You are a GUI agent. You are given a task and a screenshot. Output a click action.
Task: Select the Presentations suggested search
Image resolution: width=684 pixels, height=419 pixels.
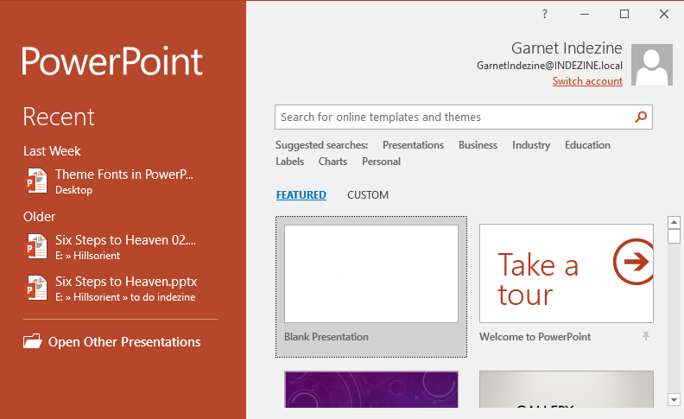coord(413,145)
